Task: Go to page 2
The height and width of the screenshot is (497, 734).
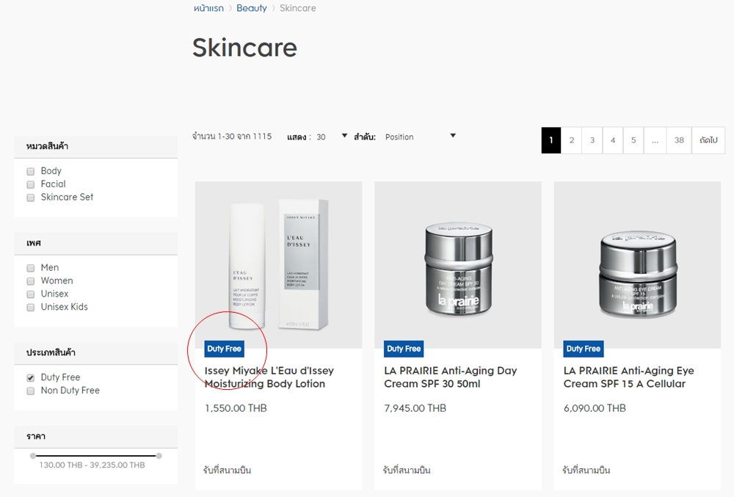Action: 572,140
